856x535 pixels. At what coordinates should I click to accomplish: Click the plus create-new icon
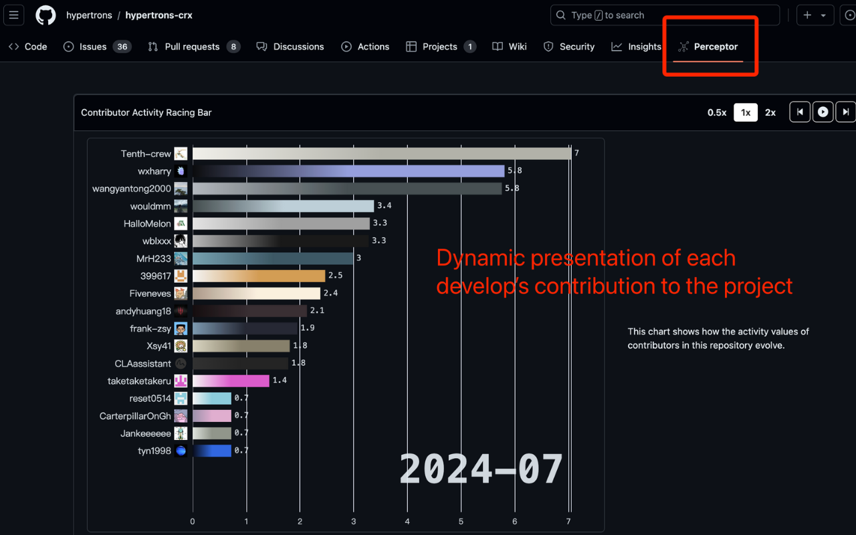coord(807,15)
